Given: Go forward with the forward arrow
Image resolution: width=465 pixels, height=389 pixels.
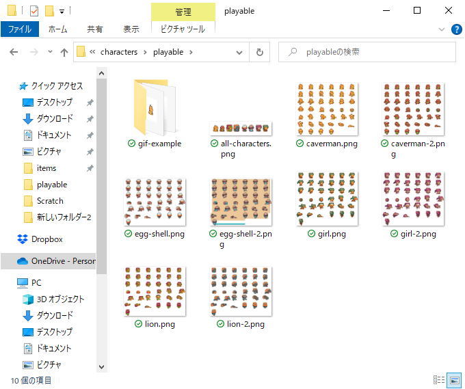Looking at the screenshot, I should click(34, 52).
